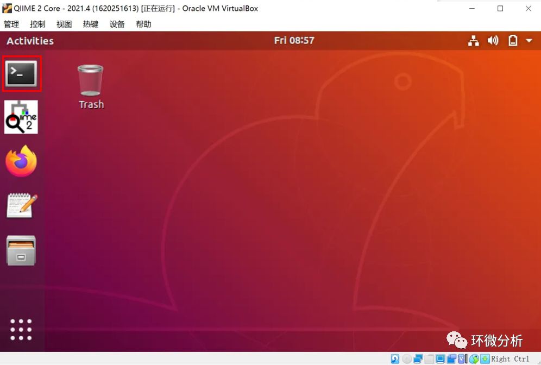The height and width of the screenshot is (365, 541).
Task: Click the battery indicator icon
Action: pos(513,40)
